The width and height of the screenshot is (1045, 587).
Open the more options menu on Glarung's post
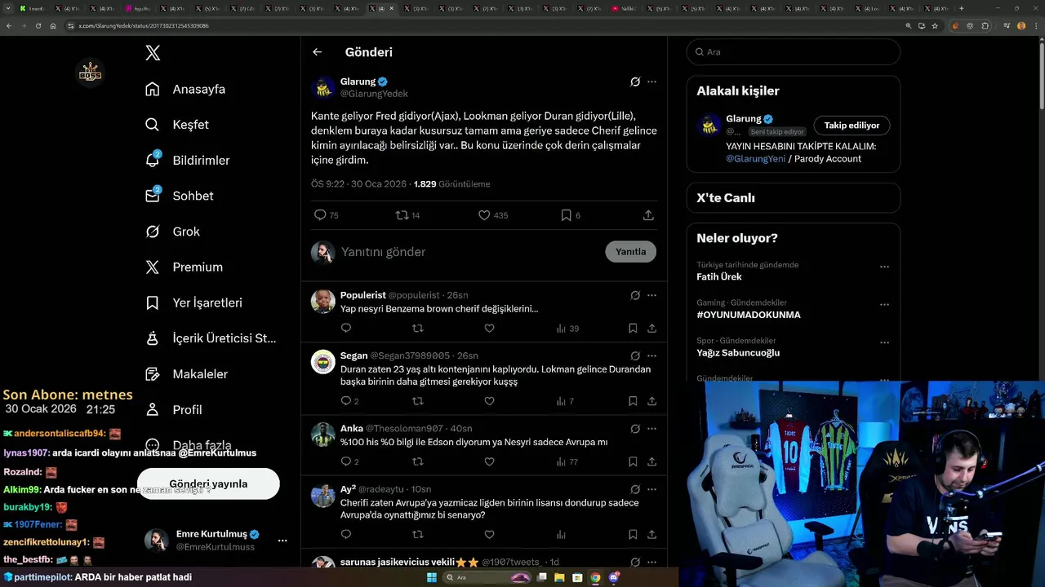[651, 82]
